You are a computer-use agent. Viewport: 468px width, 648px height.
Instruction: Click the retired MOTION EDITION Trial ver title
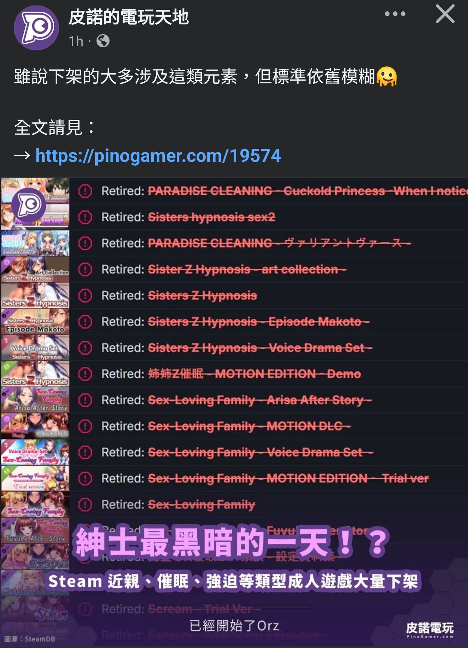click(x=288, y=478)
